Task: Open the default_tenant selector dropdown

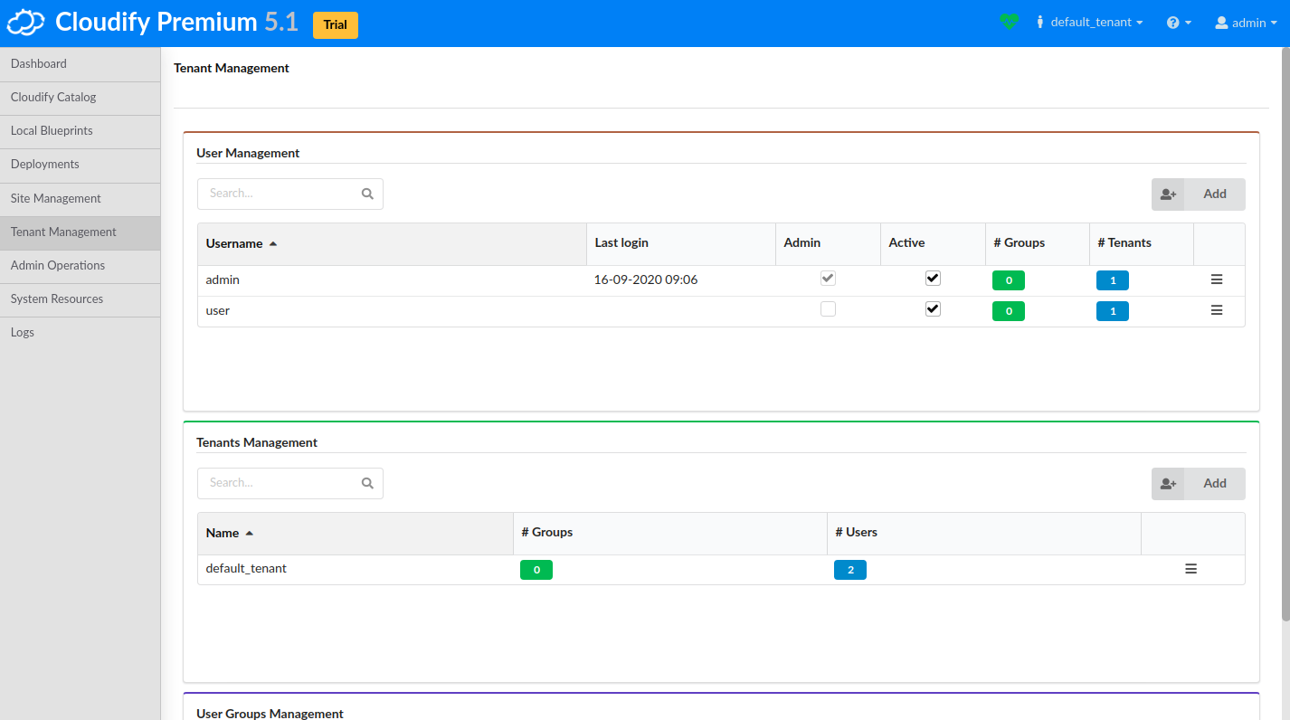Action: point(1090,23)
